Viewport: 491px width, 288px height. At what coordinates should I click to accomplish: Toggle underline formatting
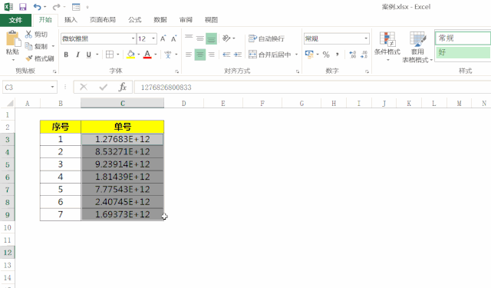(x=89, y=55)
